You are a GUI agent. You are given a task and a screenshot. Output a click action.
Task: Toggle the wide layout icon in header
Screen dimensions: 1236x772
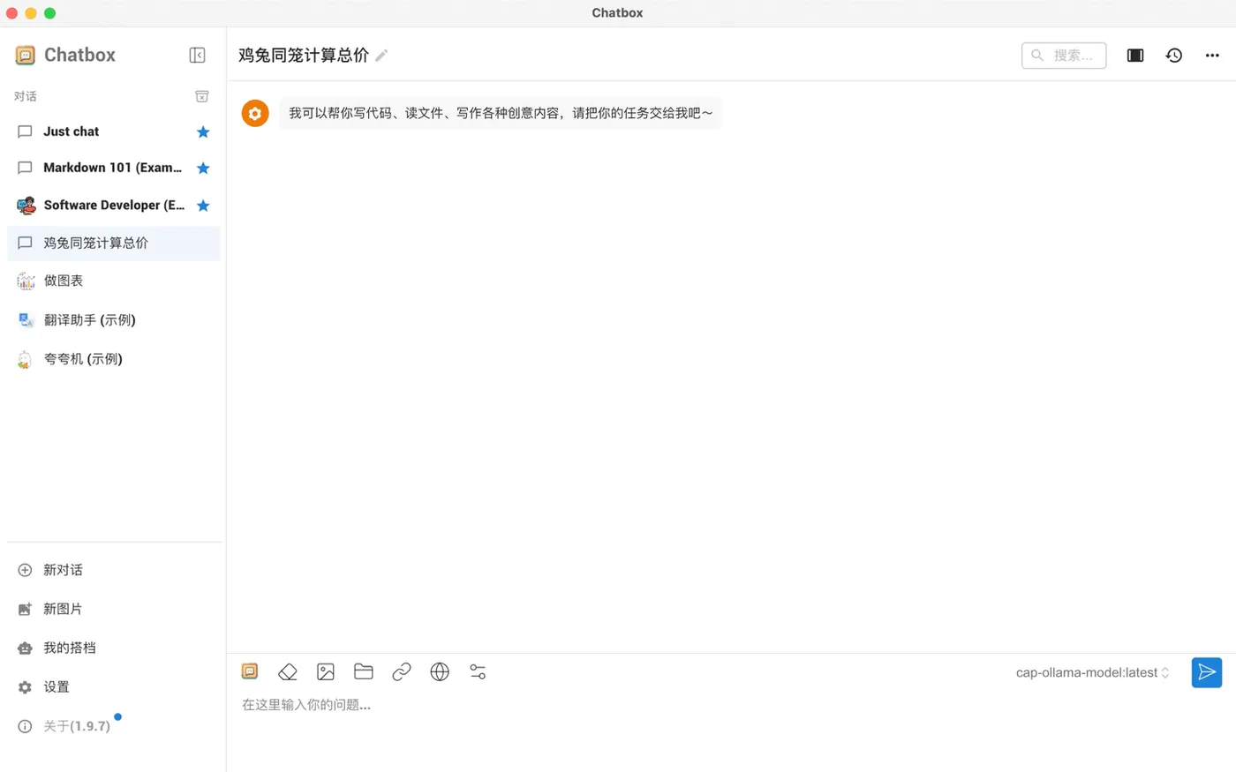[x=1135, y=55]
